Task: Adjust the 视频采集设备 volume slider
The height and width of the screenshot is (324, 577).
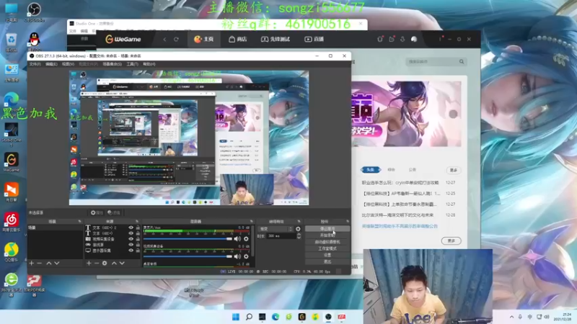Action: click(x=188, y=256)
